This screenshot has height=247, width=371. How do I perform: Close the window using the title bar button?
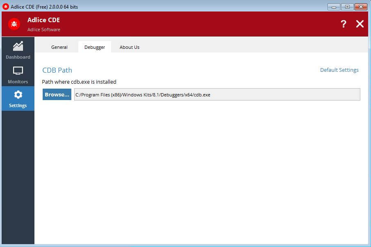click(361, 7)
